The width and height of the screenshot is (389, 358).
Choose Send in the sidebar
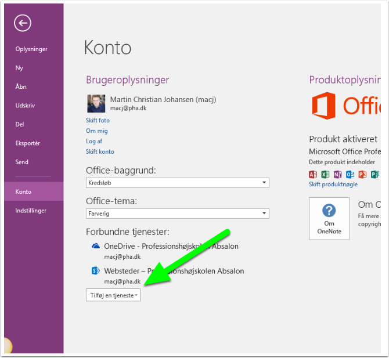[22, 162]
